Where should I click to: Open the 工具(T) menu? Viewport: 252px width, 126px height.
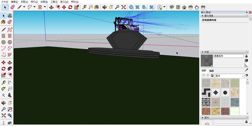pos(54,2)
